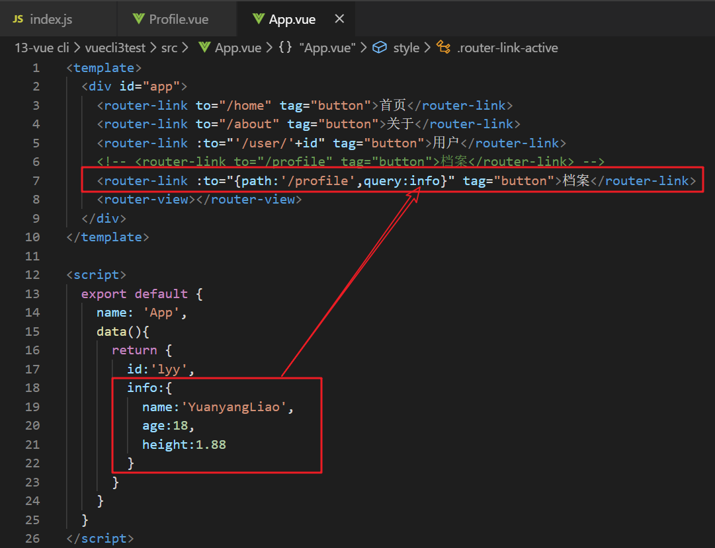Click the 关于 link text

(x=400, y=124)
